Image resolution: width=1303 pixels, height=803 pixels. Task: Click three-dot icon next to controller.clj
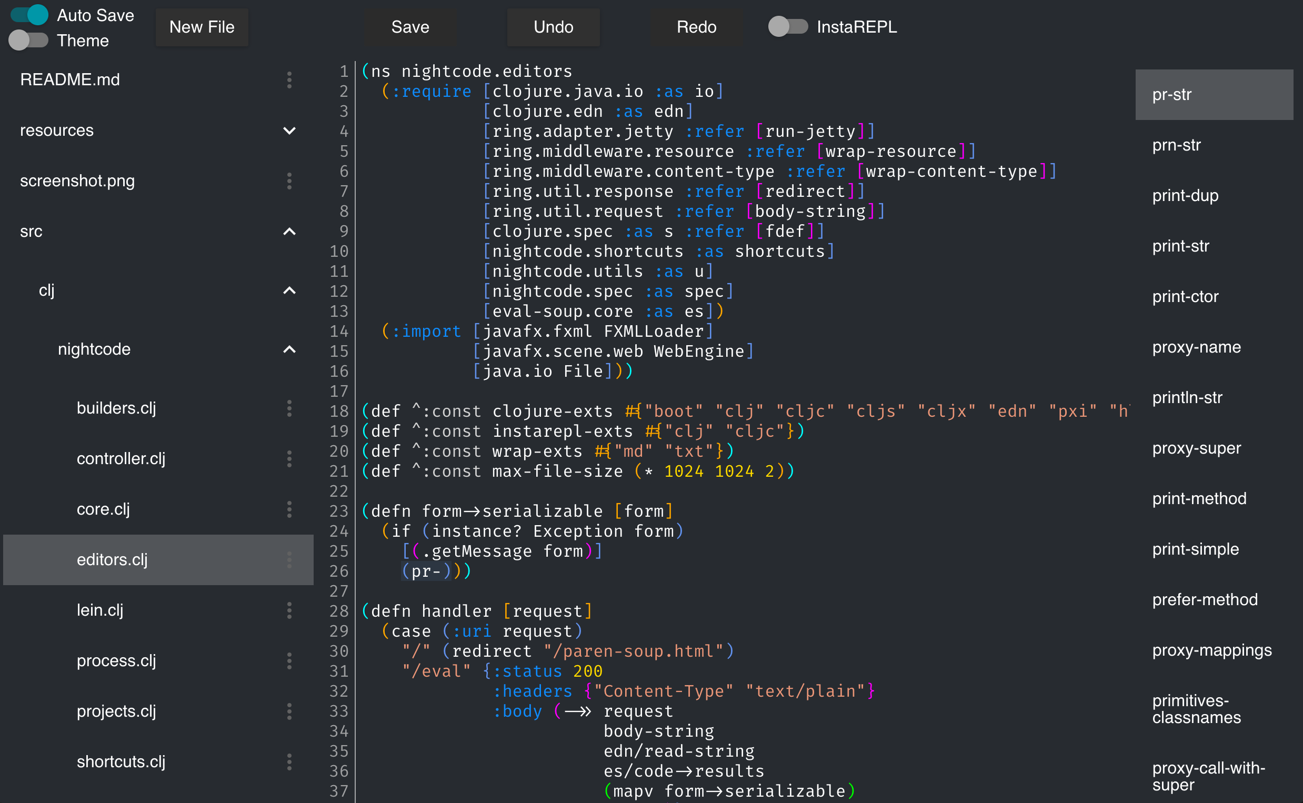tap(289, 459)
